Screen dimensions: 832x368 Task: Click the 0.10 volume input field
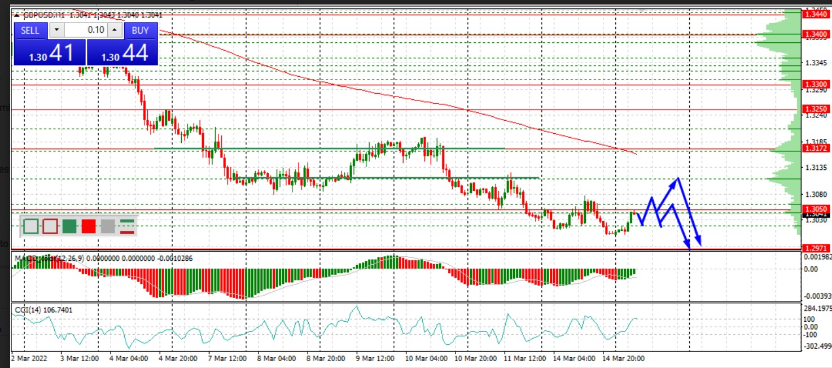click(x=86, y=30)
